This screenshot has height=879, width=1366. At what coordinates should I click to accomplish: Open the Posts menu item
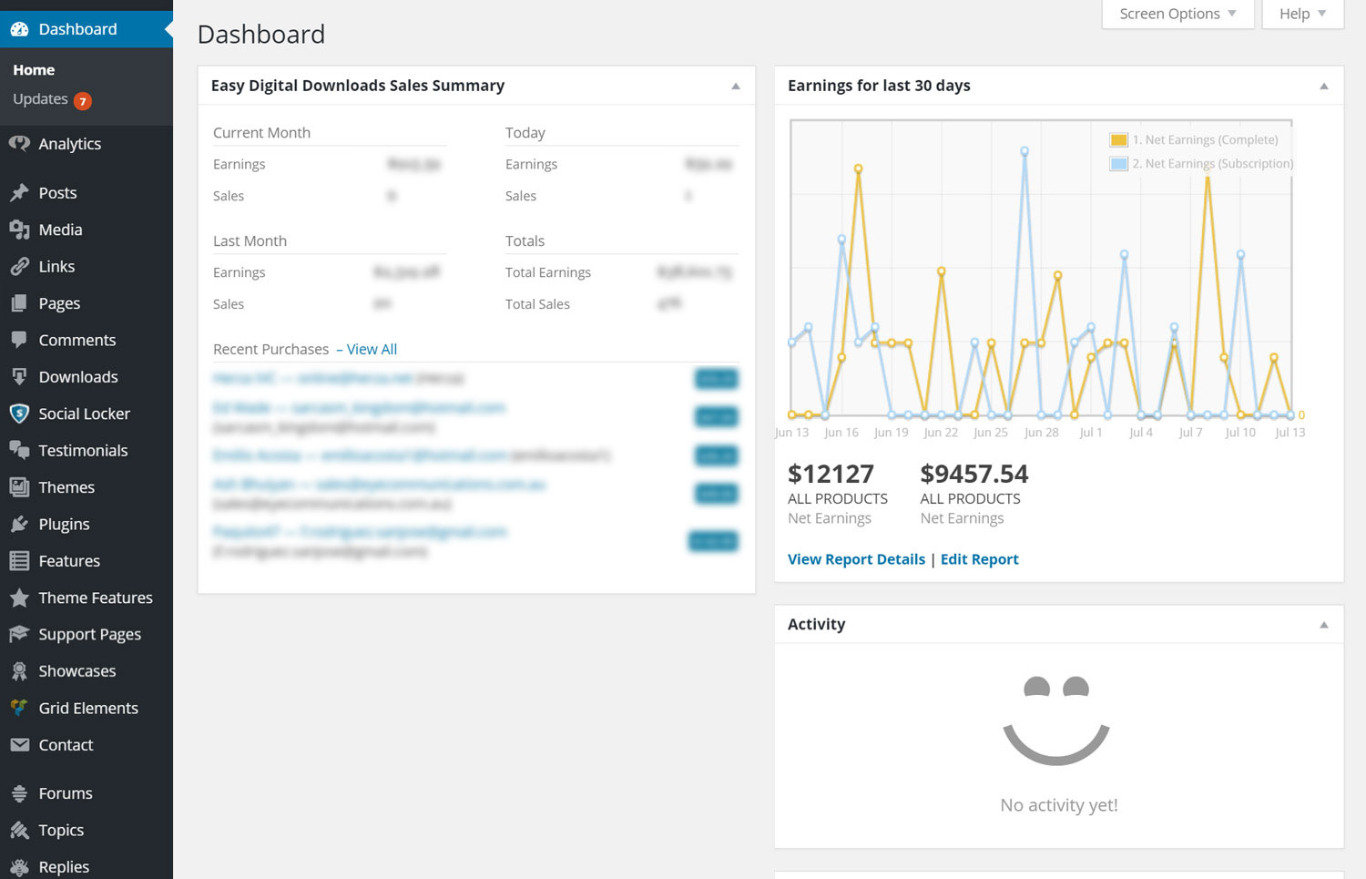(57, 193)
